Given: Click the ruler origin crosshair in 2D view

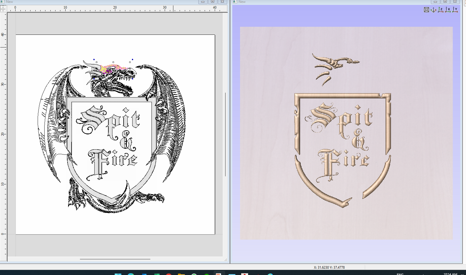Looking at the screenshot, I should 3,9.
